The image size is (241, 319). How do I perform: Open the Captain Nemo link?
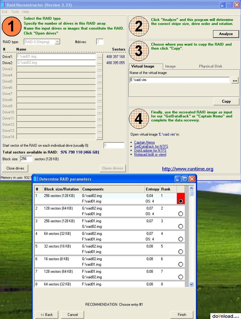[x=144, y=142]
